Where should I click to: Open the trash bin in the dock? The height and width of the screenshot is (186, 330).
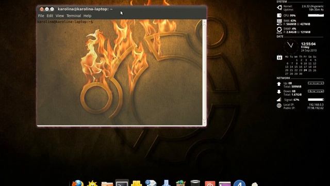195,183
